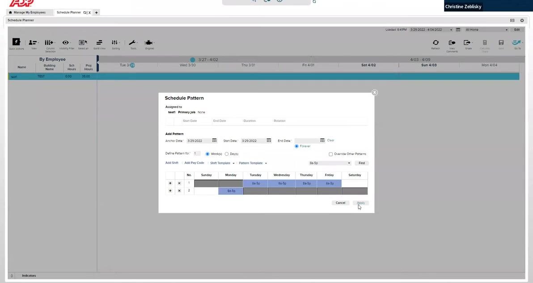The width and height of the screenshot is (533, 283).
Task: Click the End Date input field
Action: click(307, 141)
